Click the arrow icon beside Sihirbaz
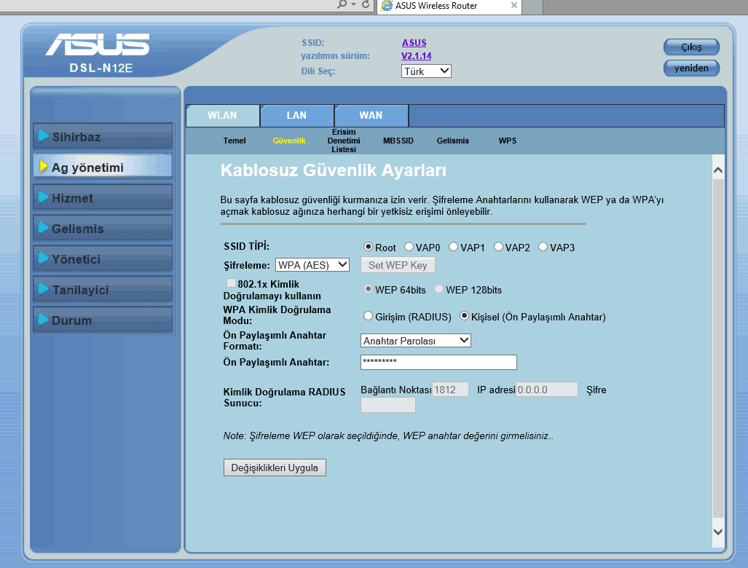This screenshot has height=568, width=748. point(43,136)
